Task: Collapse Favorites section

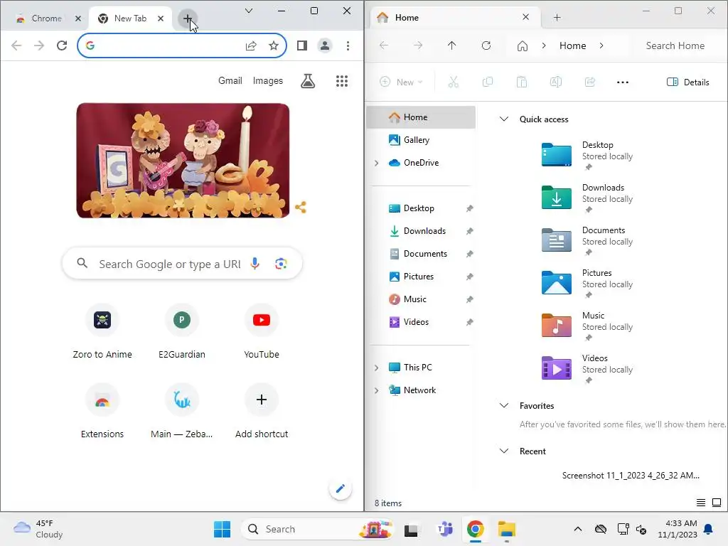Action: point(504,405)
